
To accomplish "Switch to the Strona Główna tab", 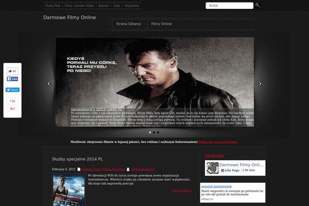I will (128, 24).
